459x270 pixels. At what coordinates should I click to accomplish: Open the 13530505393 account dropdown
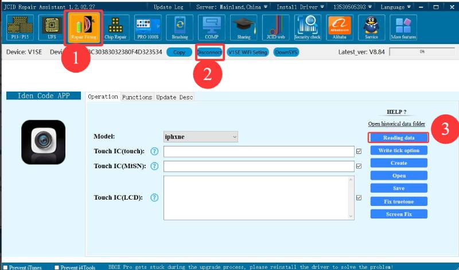tap(352, 7)
